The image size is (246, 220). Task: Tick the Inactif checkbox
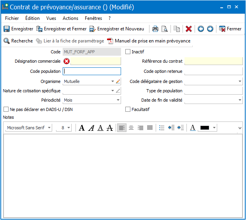(x=128, y=52)
